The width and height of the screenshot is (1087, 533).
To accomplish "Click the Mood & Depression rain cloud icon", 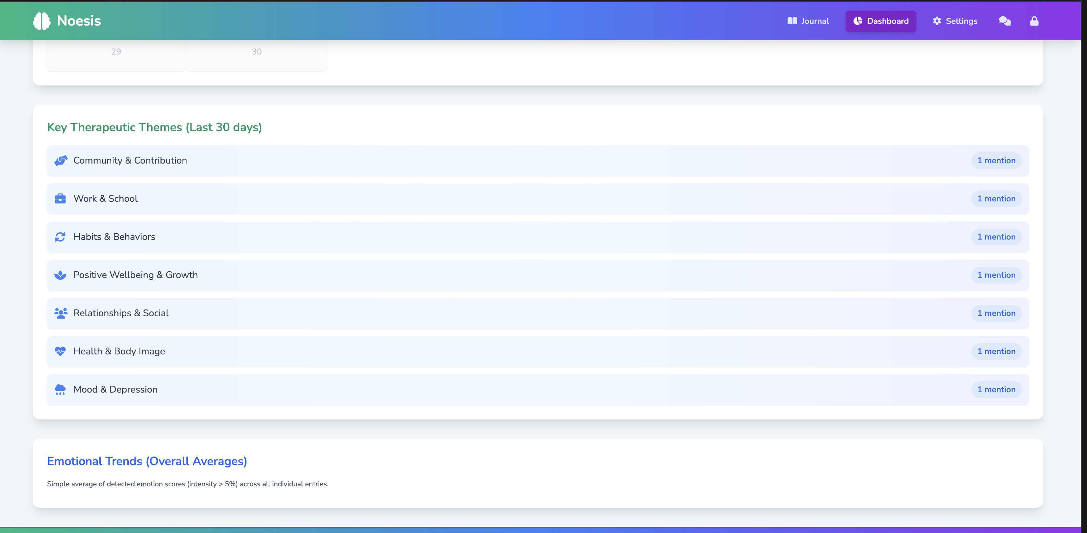I will pos(60,389).
